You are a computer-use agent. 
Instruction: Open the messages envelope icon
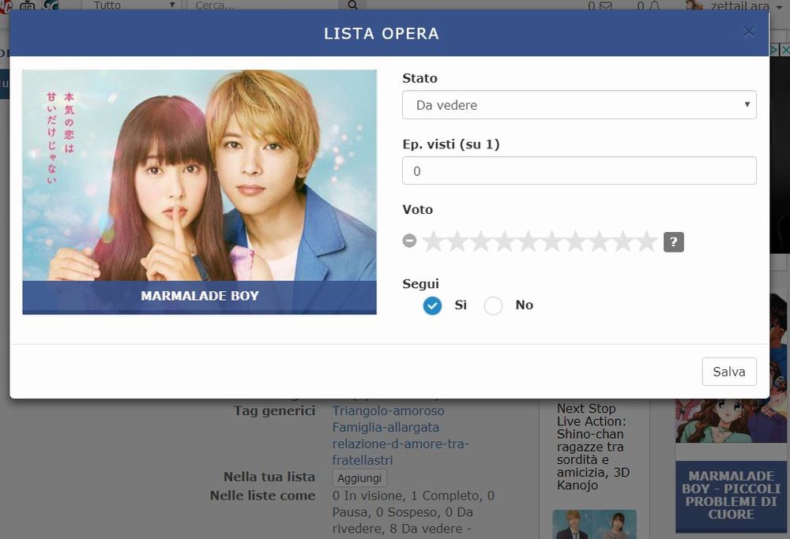coord(606,6)
